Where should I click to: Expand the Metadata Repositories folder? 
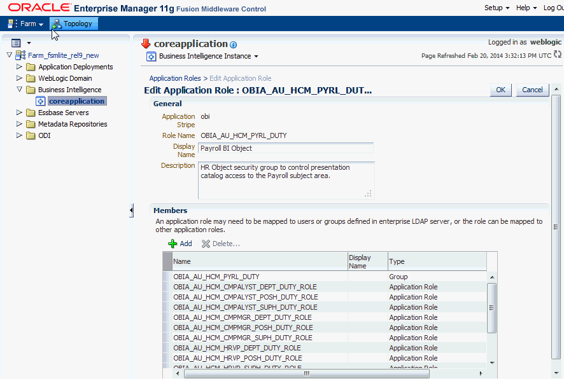tap(19, 124)
